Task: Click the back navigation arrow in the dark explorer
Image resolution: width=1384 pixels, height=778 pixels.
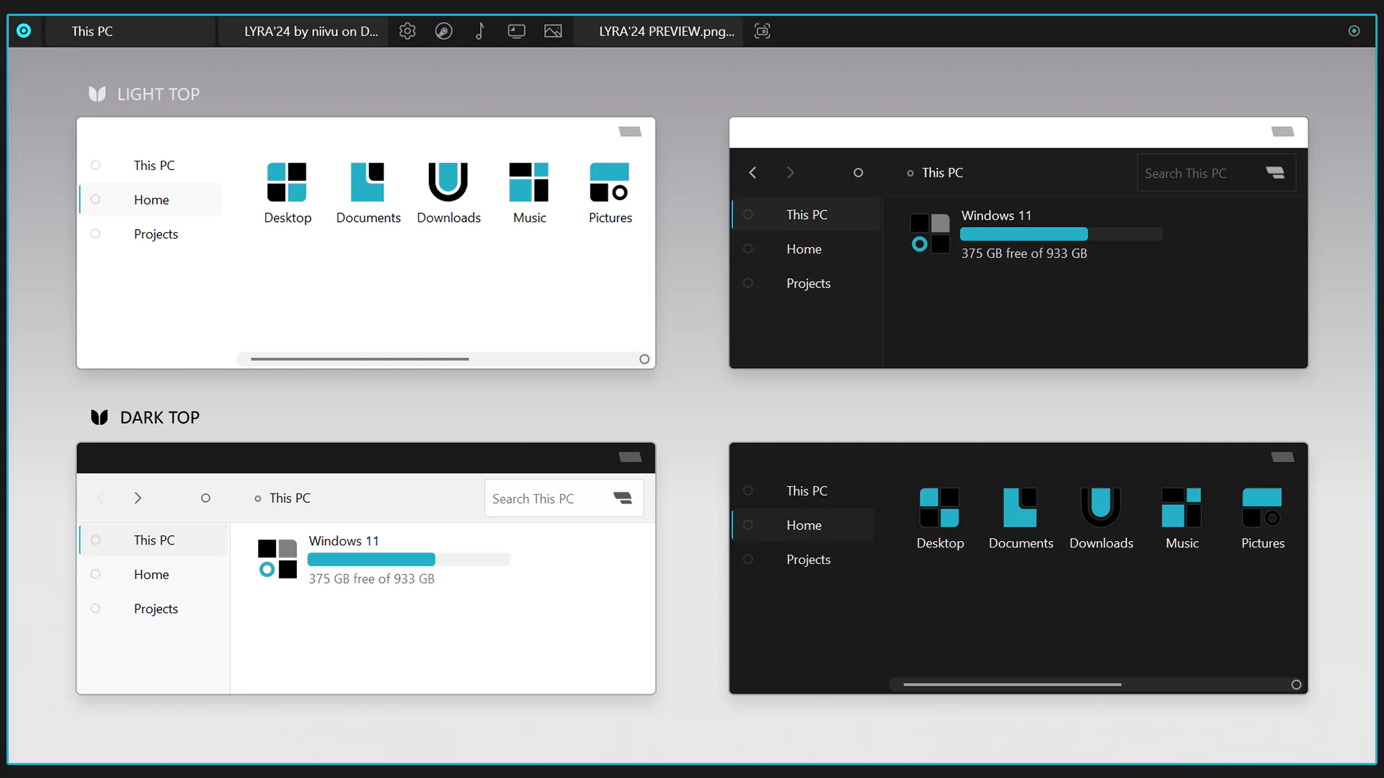Action: pyautogui.click(x=753, y=172)
